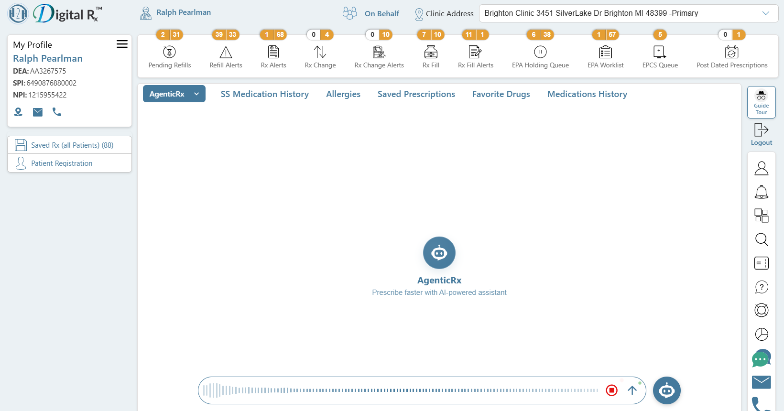Open the reports pie chart icon

point(762,334)
